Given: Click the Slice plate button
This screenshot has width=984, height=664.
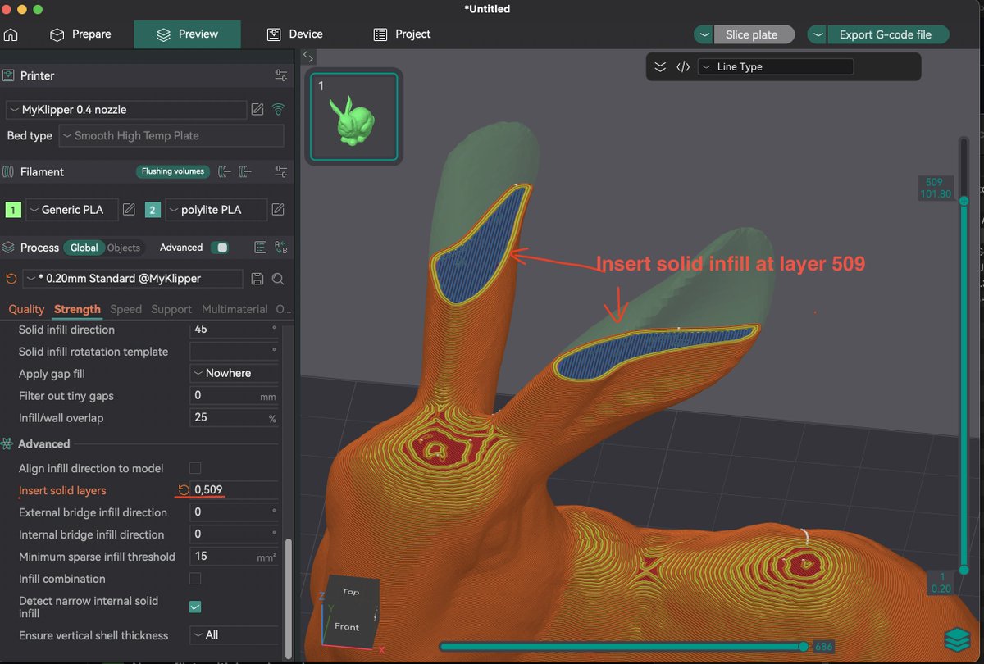Looking at the screenshot, I should (754, 34).
